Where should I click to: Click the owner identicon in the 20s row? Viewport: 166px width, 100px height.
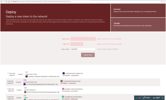tap(63, 97)
